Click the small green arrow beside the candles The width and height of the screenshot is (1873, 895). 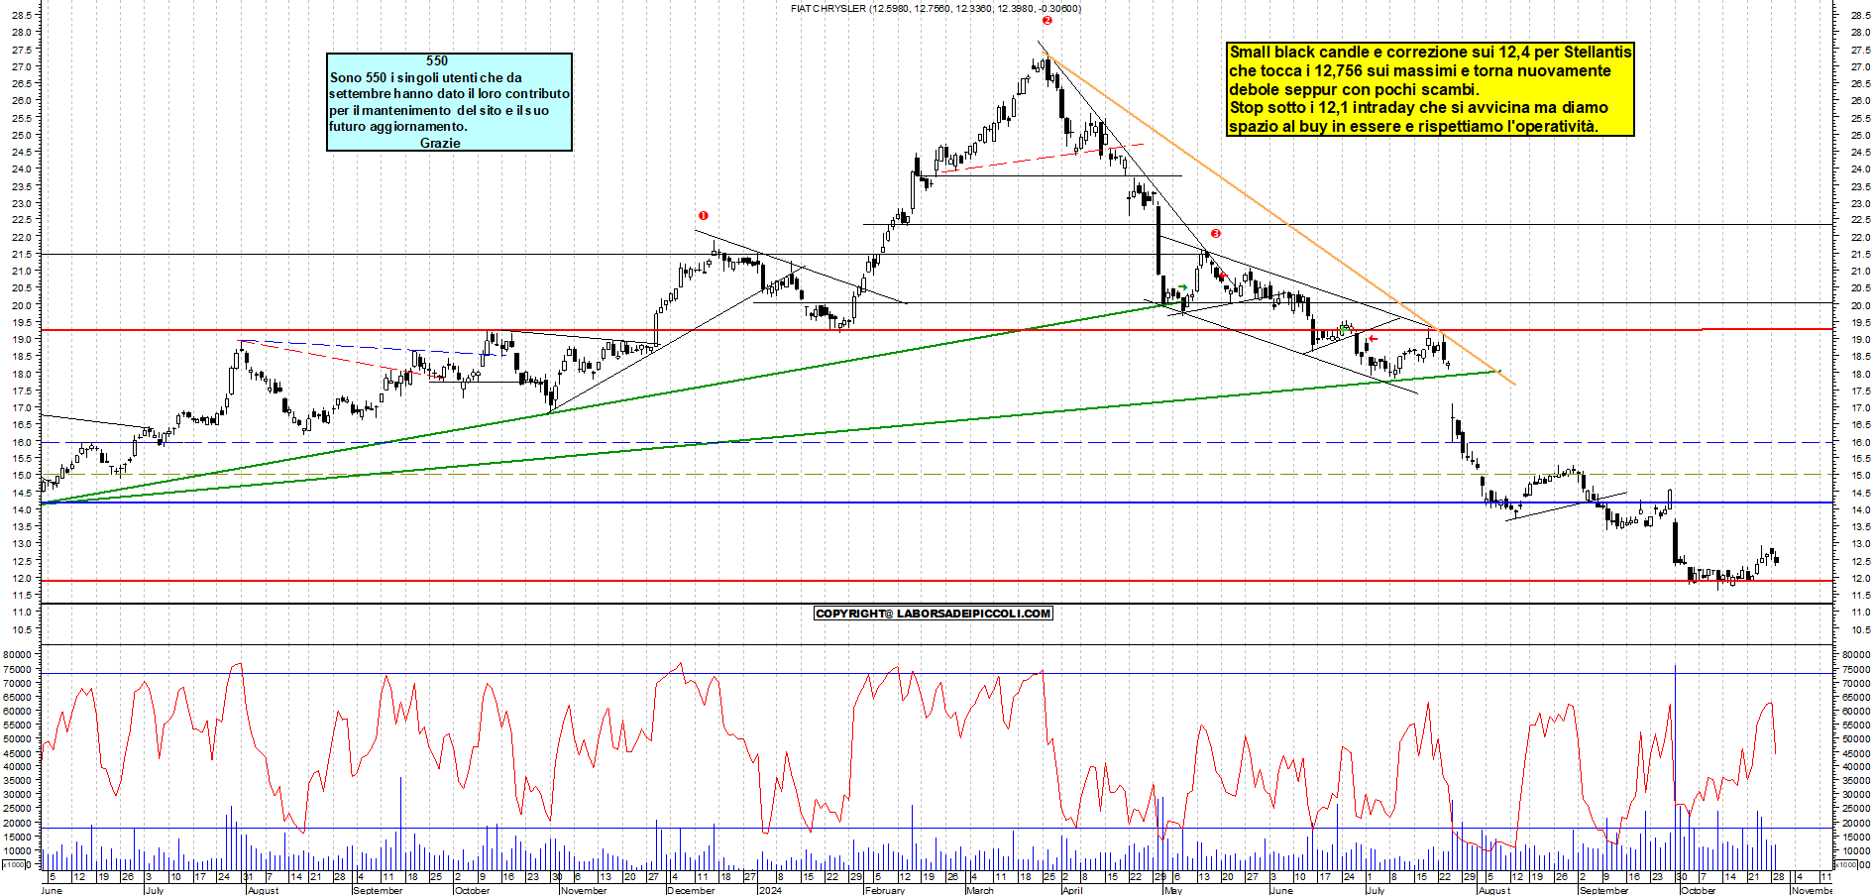pos(1182,288)
